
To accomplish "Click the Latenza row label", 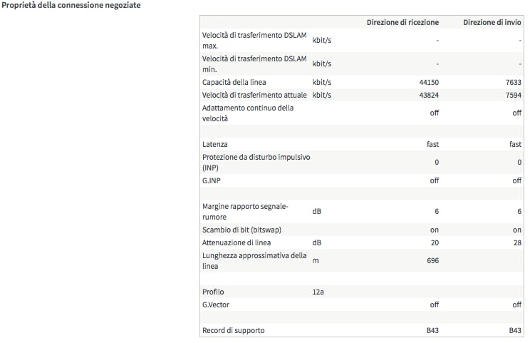I will pyautogui.click(x=215, y=144).
